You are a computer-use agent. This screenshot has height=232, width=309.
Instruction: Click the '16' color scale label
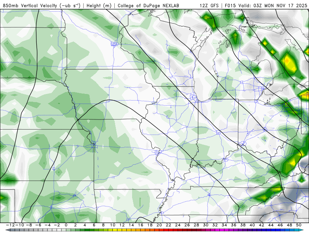point(141,225)
